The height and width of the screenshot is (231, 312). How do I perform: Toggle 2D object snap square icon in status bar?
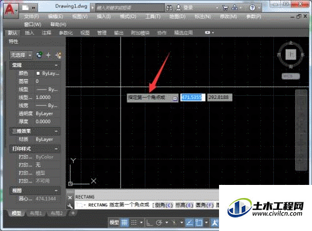pos(199,223)
